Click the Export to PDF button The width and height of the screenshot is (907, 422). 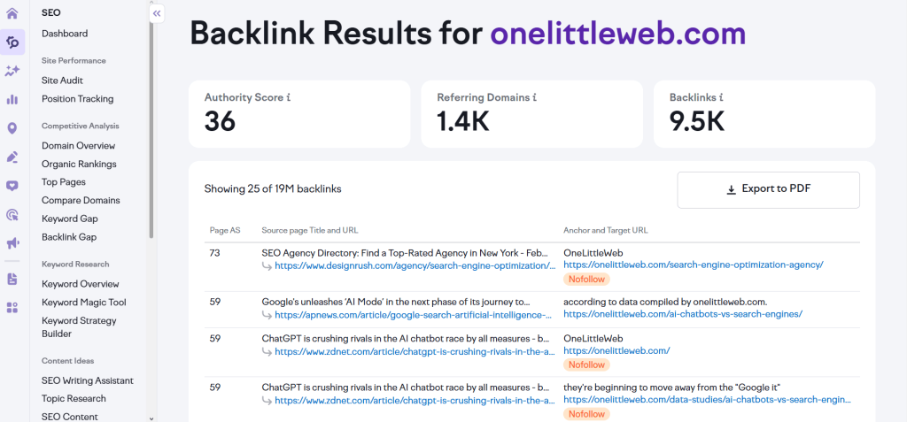pos(768,189)
